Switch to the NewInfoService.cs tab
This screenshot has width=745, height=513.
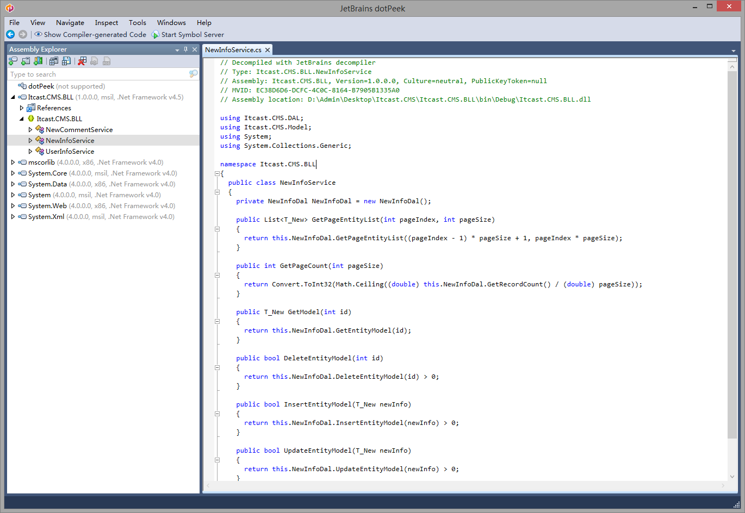(x=233, y=49)
